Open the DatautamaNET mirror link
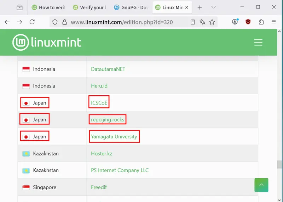283x202 pixels. [108, 69]
